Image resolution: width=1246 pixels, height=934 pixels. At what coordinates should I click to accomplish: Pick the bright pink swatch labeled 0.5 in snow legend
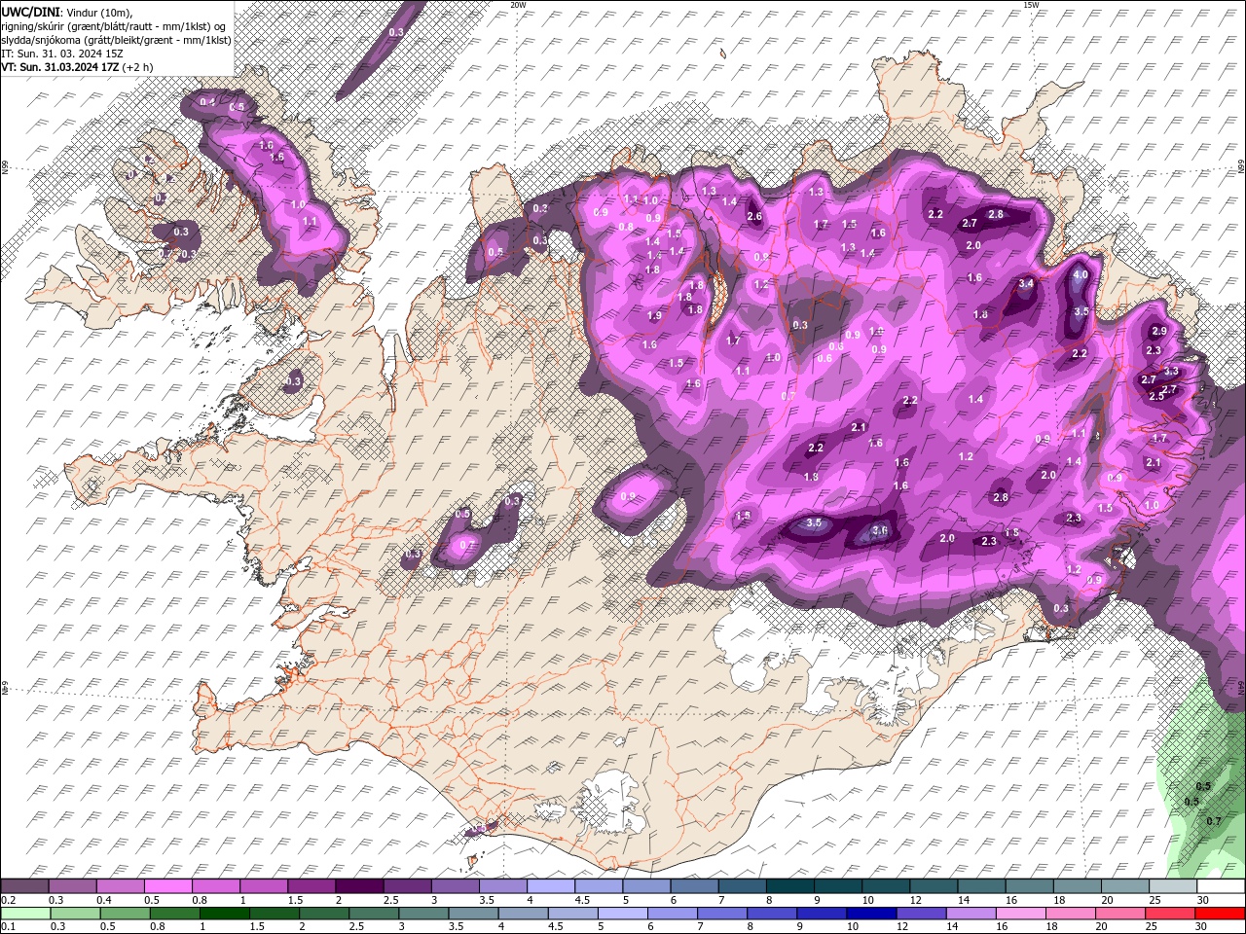tap(167, 885)
